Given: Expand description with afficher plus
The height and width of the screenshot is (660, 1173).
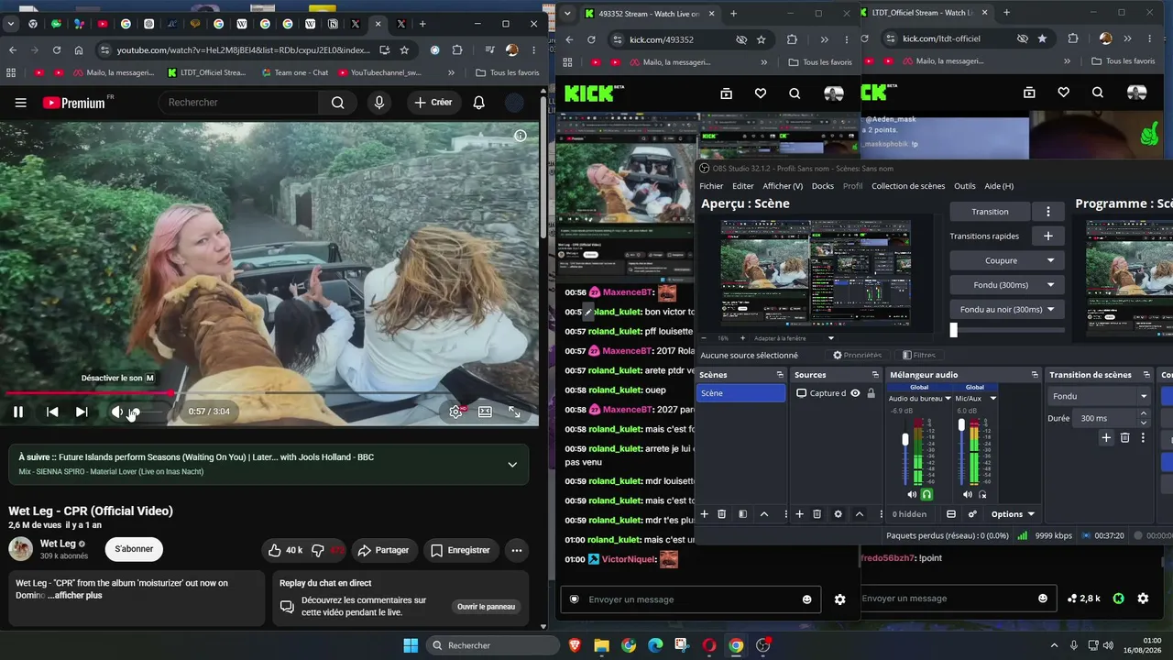Looking at the screenshot, I should click(74, 595).
